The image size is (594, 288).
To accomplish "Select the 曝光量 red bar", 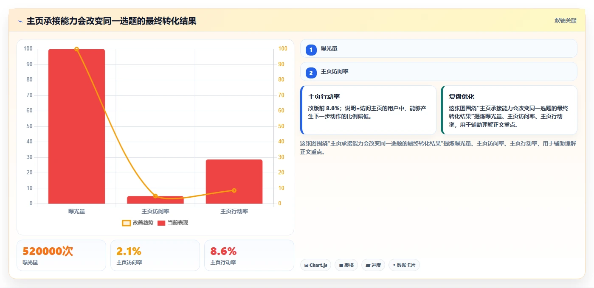I will click(x=76, y=126).
